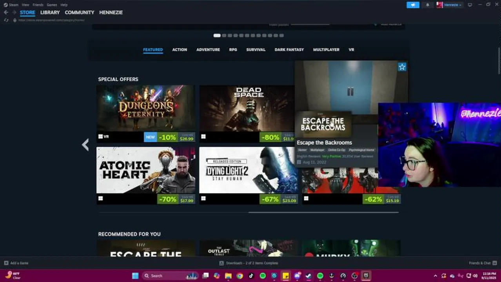The height and width of the screenshot is (282, 501).
Task: Select the first carousel page dot
Action: (217, 35)
